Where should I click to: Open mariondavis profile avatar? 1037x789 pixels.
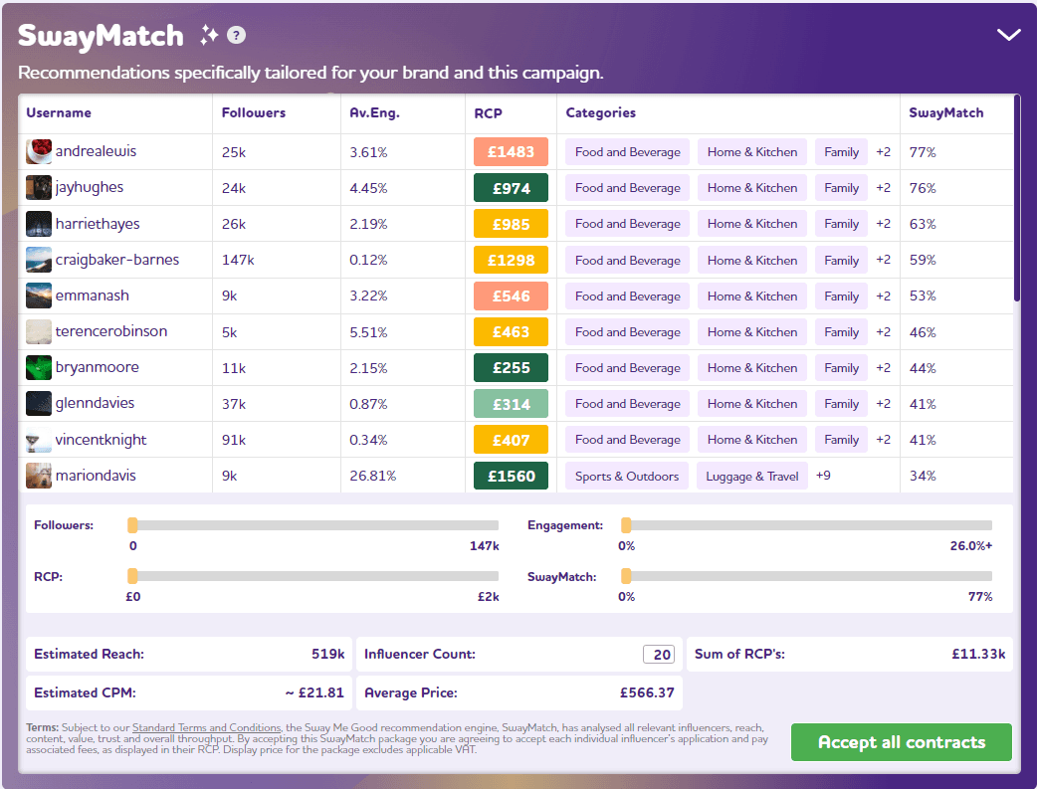pos(39,476)
